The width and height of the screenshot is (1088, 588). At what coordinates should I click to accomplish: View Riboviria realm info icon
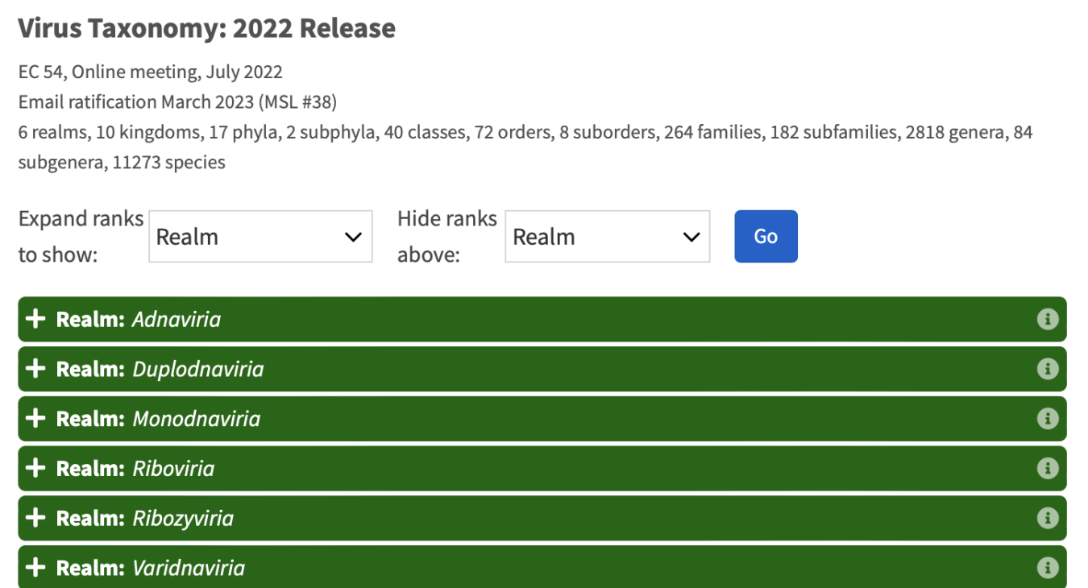1047,469
